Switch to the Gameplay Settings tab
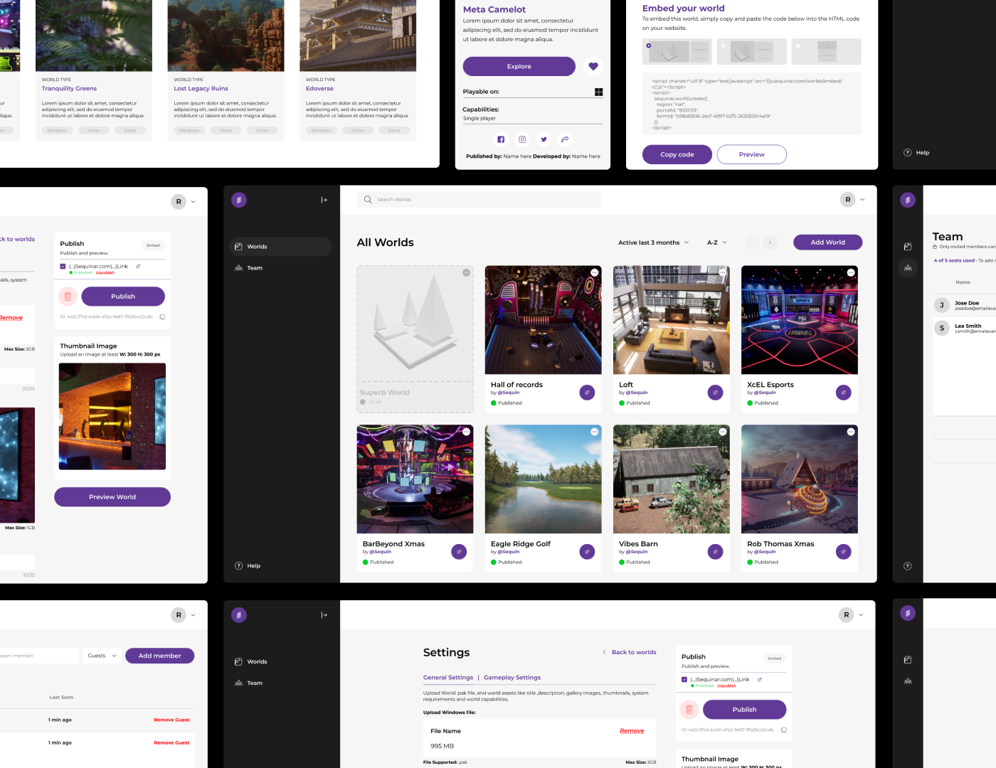 [x=512, y=677]
